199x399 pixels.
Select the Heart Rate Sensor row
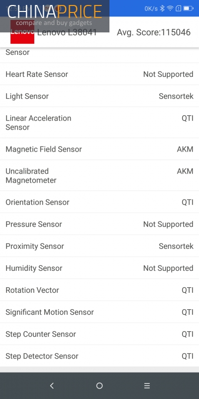[99, 74]
